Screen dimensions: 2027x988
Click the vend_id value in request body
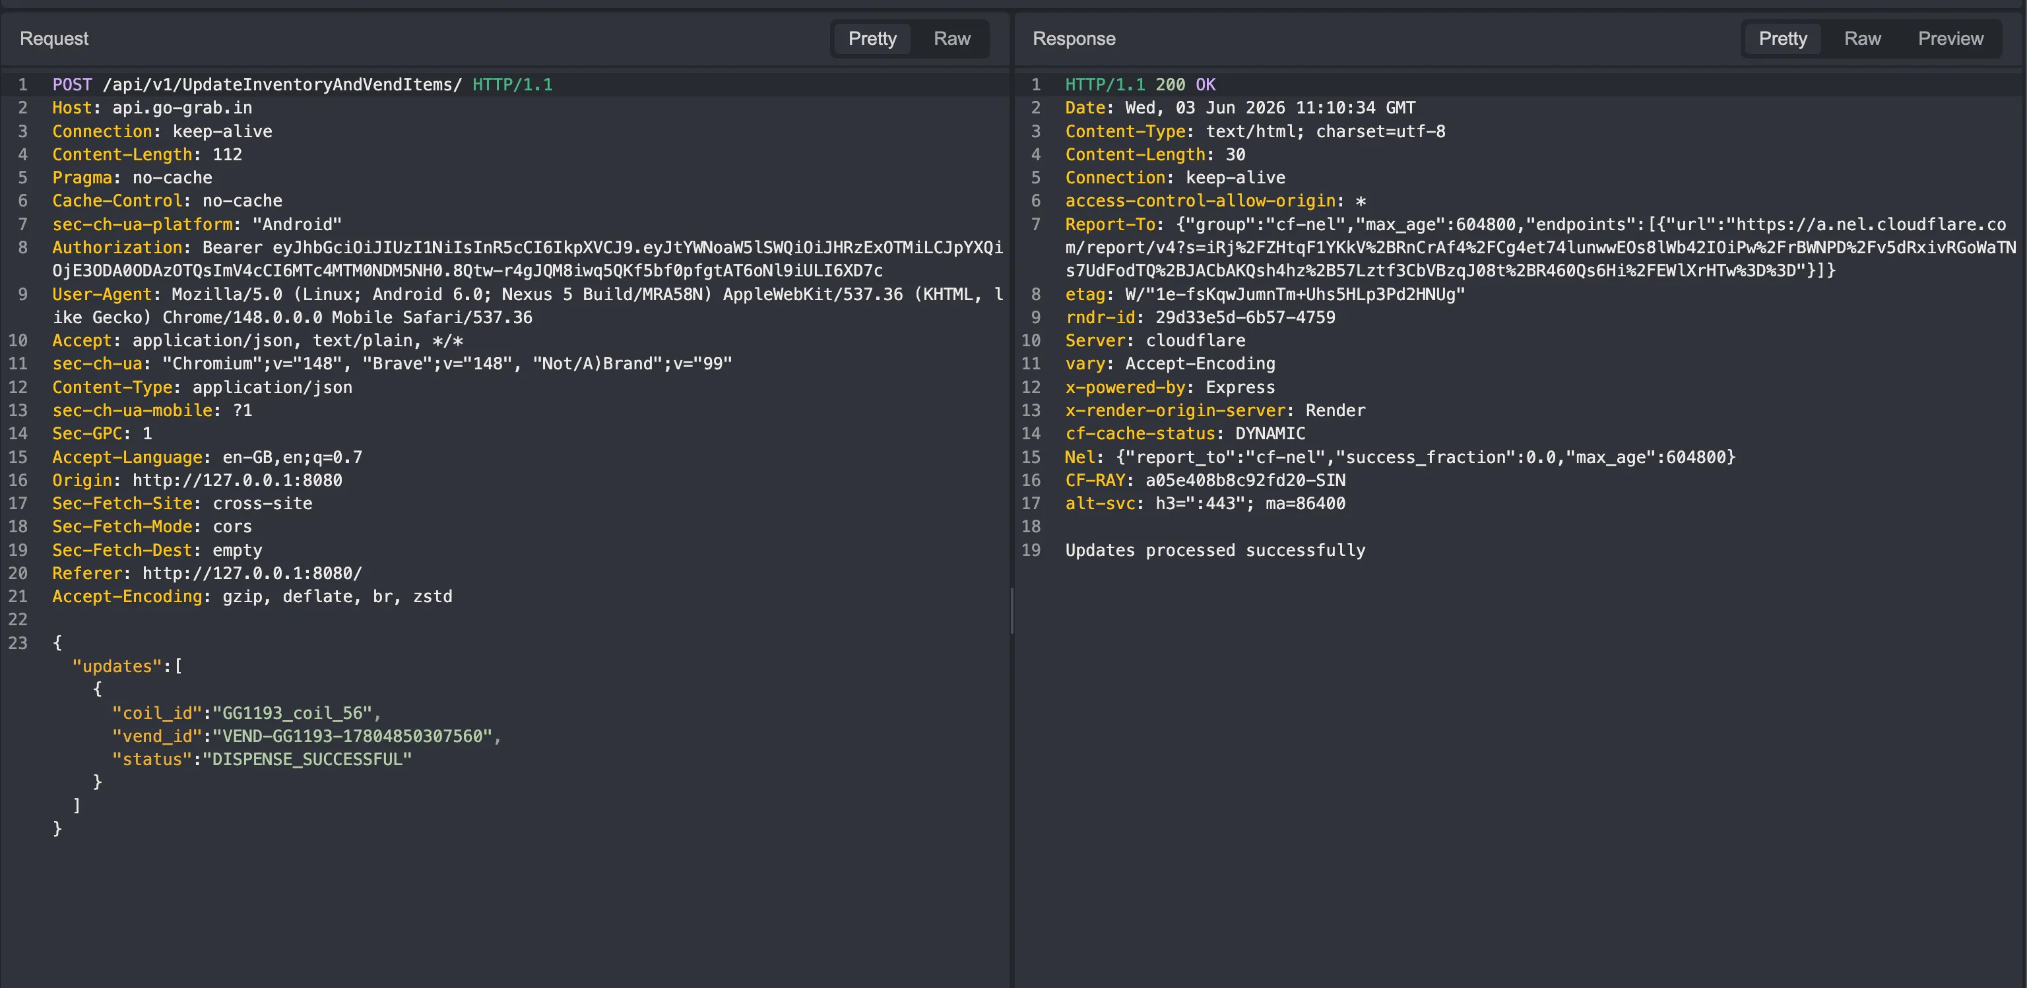pos(352,735)
